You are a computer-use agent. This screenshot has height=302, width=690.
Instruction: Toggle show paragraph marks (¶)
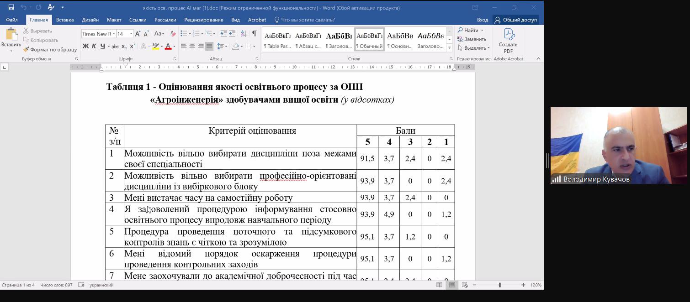(255, 34)
